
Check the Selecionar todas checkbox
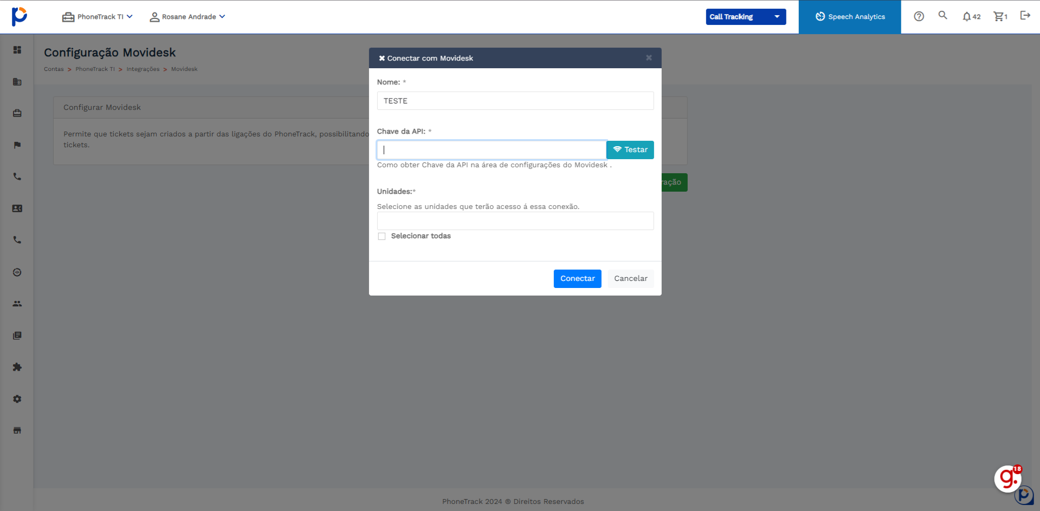coord(382,237)
